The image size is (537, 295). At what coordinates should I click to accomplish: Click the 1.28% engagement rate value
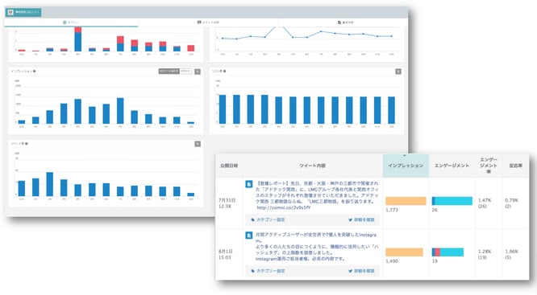(485, 252)
